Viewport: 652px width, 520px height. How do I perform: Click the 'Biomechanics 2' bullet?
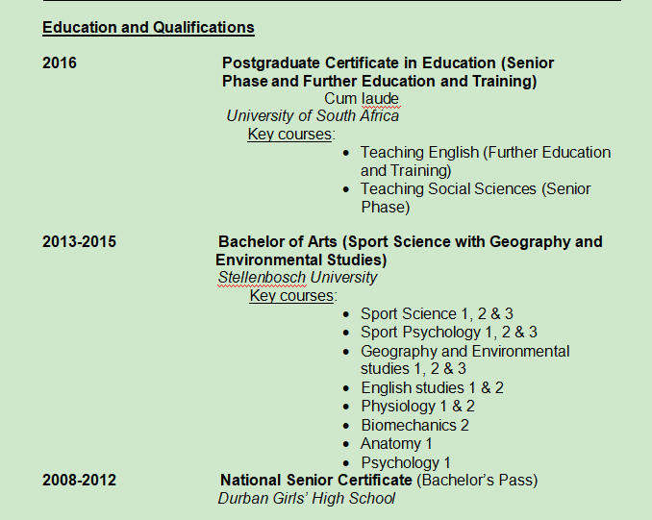(x=414, y=425)
